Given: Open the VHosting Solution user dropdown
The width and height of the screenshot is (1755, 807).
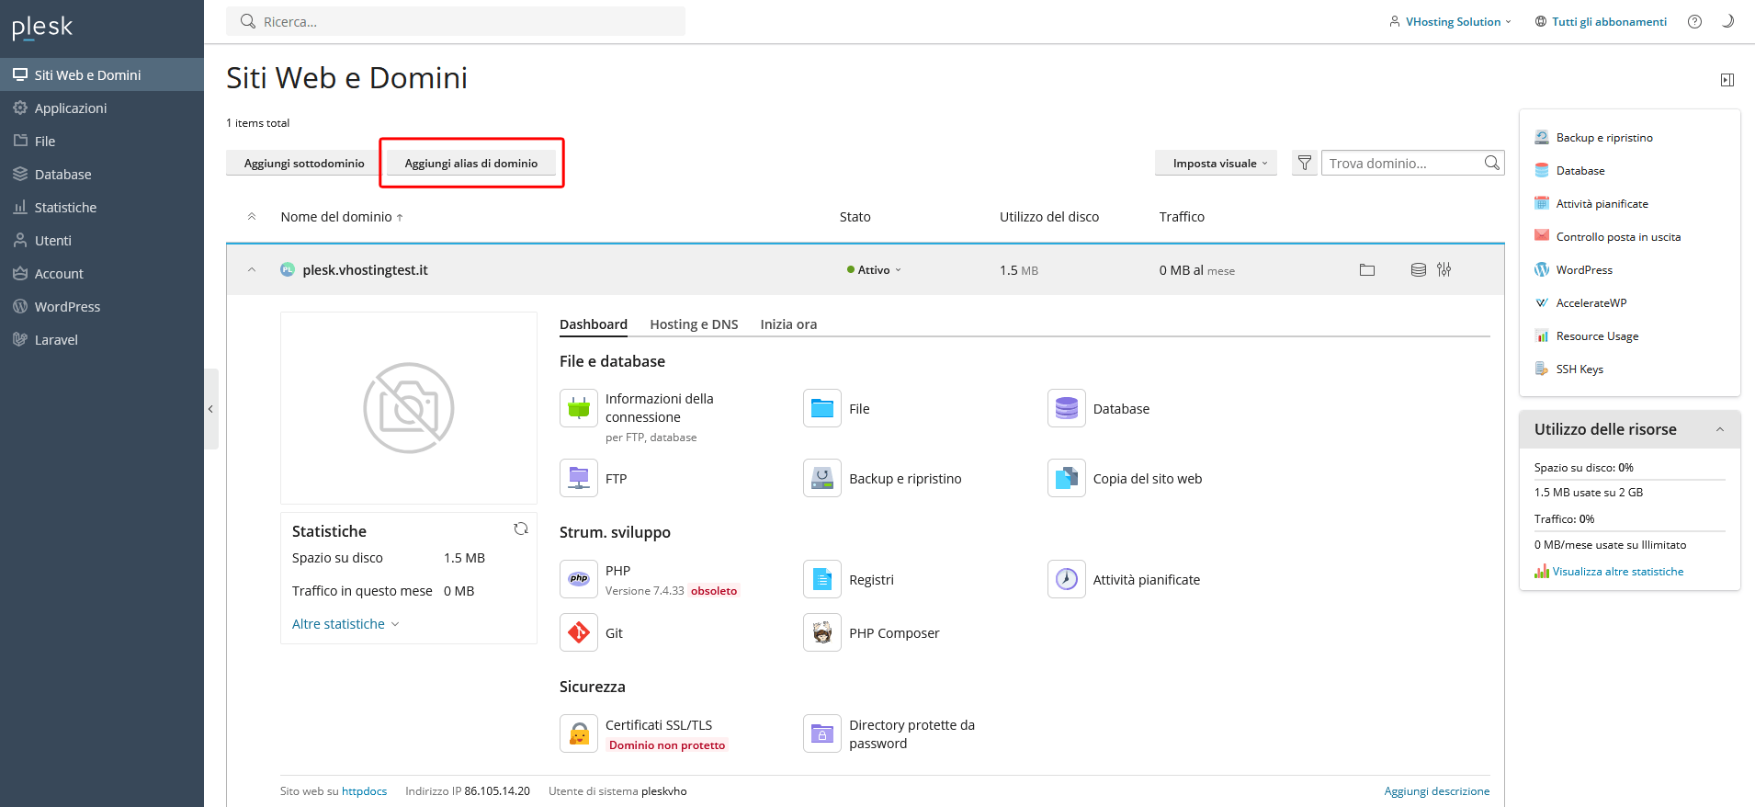Looking at the screenshot, I should point(1451,21).
